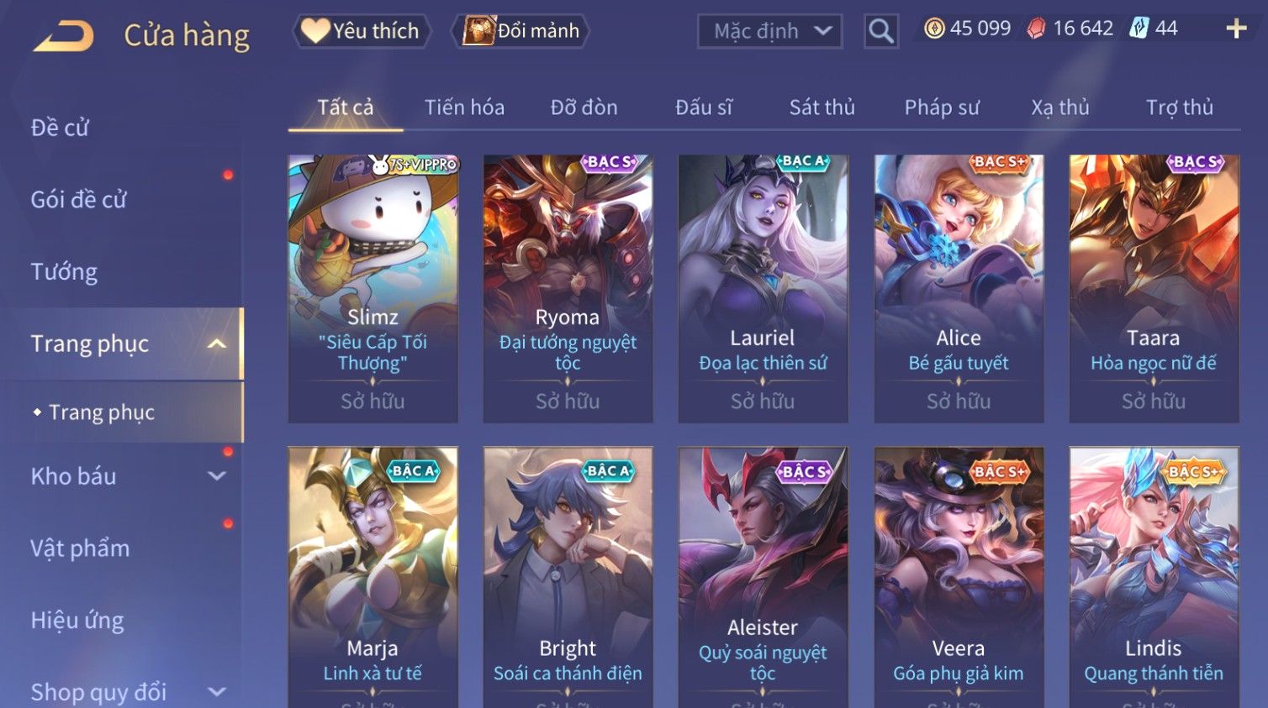Tap the gold coin balance icon

(x=934, y=29)
